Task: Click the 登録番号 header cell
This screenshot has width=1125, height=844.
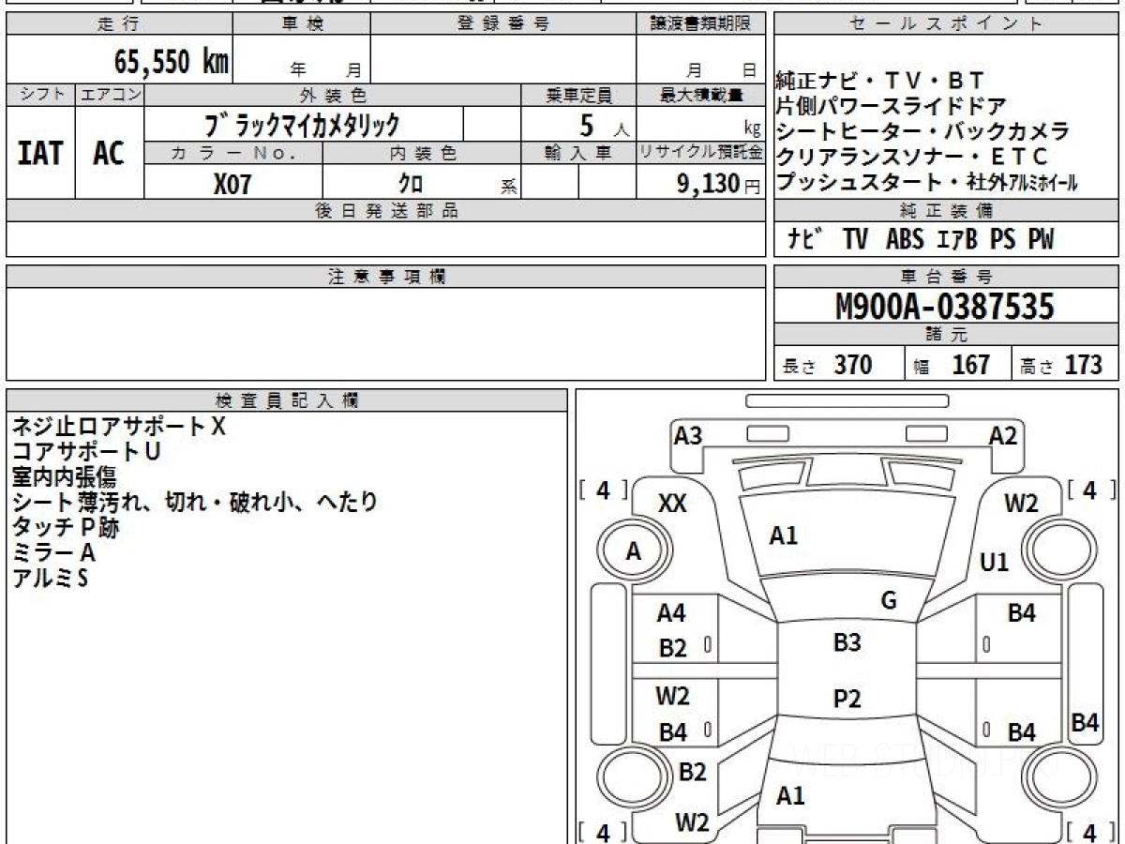Action: 502,24
